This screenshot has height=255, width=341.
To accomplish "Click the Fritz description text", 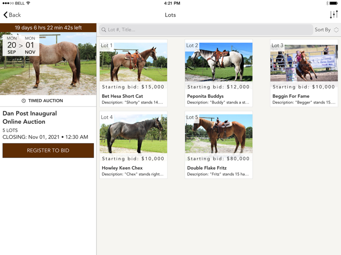I will (218, 174).
